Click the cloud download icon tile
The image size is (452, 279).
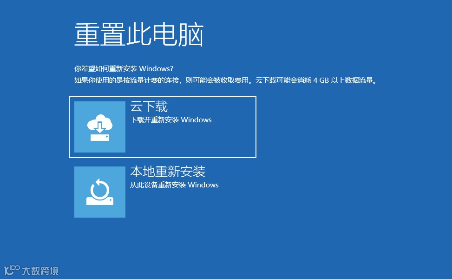pyautogui.click(x=100, y=127)
